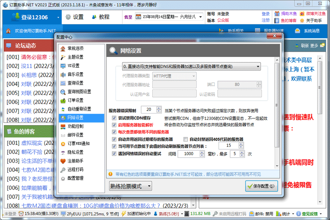Increase the retry 间隔 1000 stepper
Viewport: 330px width, 220px height.
point(202,152)
